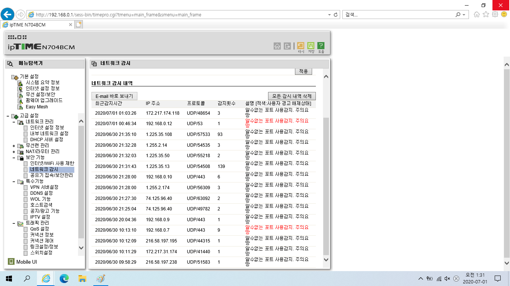The height and width of the screenshot is (286, 510).
Task: Open the 도움 help icon
Action: tap(321, 46)
